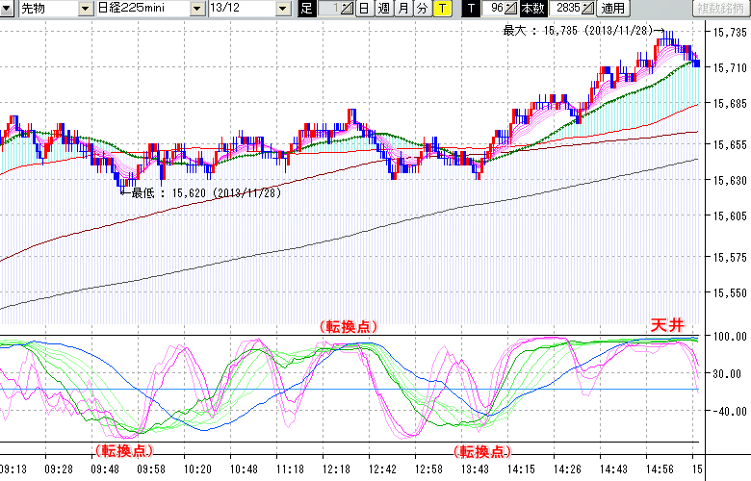Click the 100.00 oscillator axis label
This screenshot has height=481, width=751.
point(730,337)
